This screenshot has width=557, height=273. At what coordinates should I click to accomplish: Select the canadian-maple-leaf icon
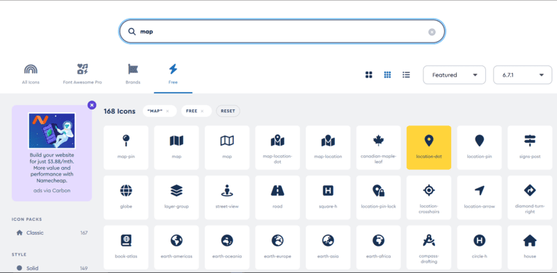pos(378,148)
